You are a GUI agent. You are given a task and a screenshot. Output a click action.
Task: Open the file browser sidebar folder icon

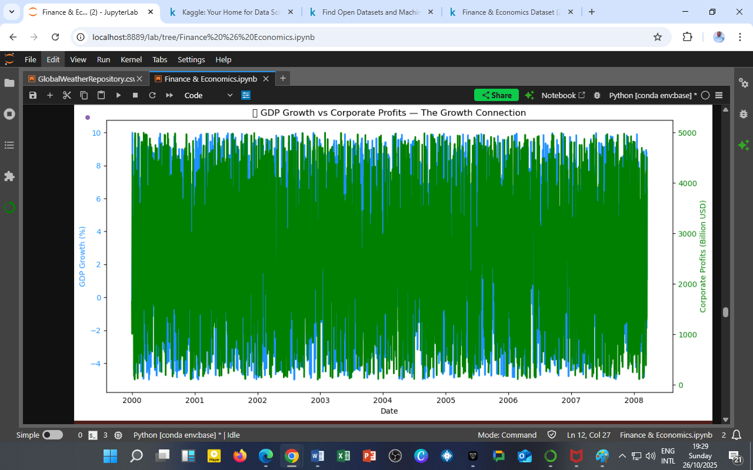point(9,83)
